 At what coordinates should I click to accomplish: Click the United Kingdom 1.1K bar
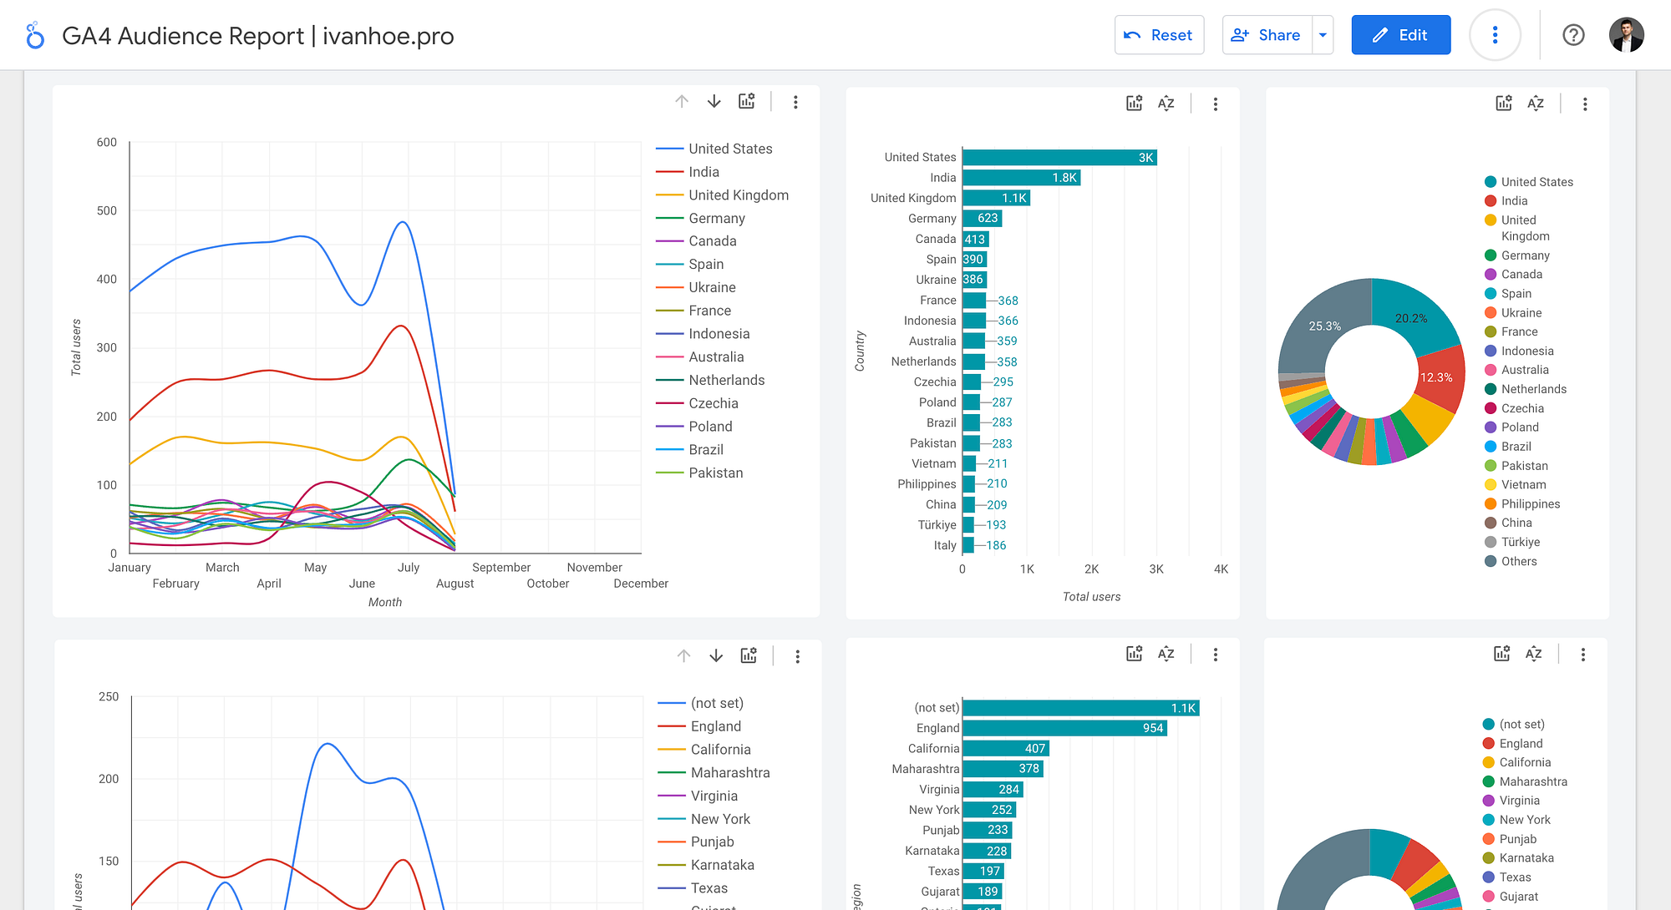point(996,198)
